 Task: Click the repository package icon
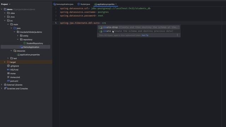click(x=21, y=40)
